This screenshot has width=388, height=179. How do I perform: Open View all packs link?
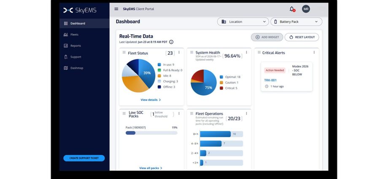(x=151, y=168)
